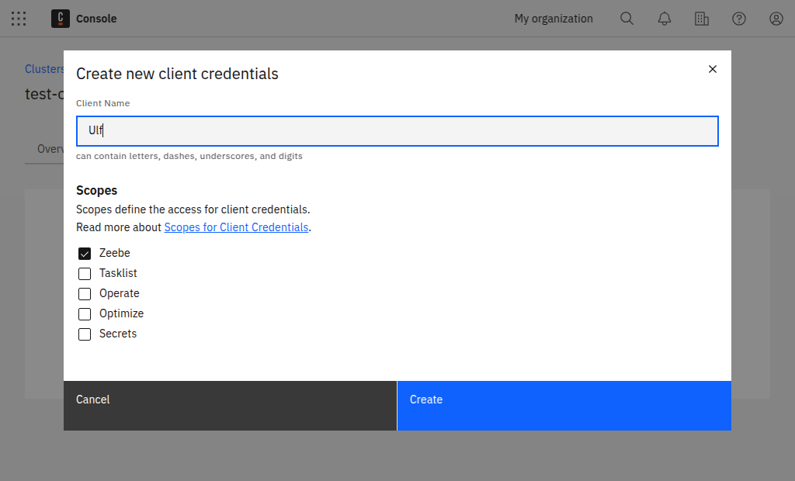Click the help question mark icon
Screen dimensions: 795x481
pyautogui.click(x=738, y=18)
